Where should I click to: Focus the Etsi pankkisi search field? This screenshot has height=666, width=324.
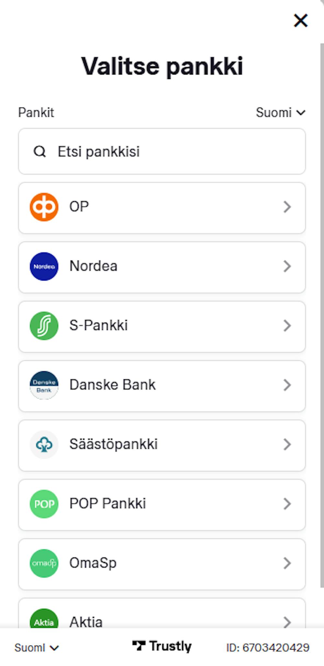click(162, 151)
